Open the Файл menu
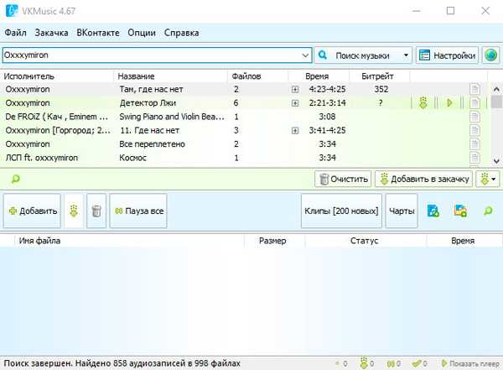 pos(15,33)
